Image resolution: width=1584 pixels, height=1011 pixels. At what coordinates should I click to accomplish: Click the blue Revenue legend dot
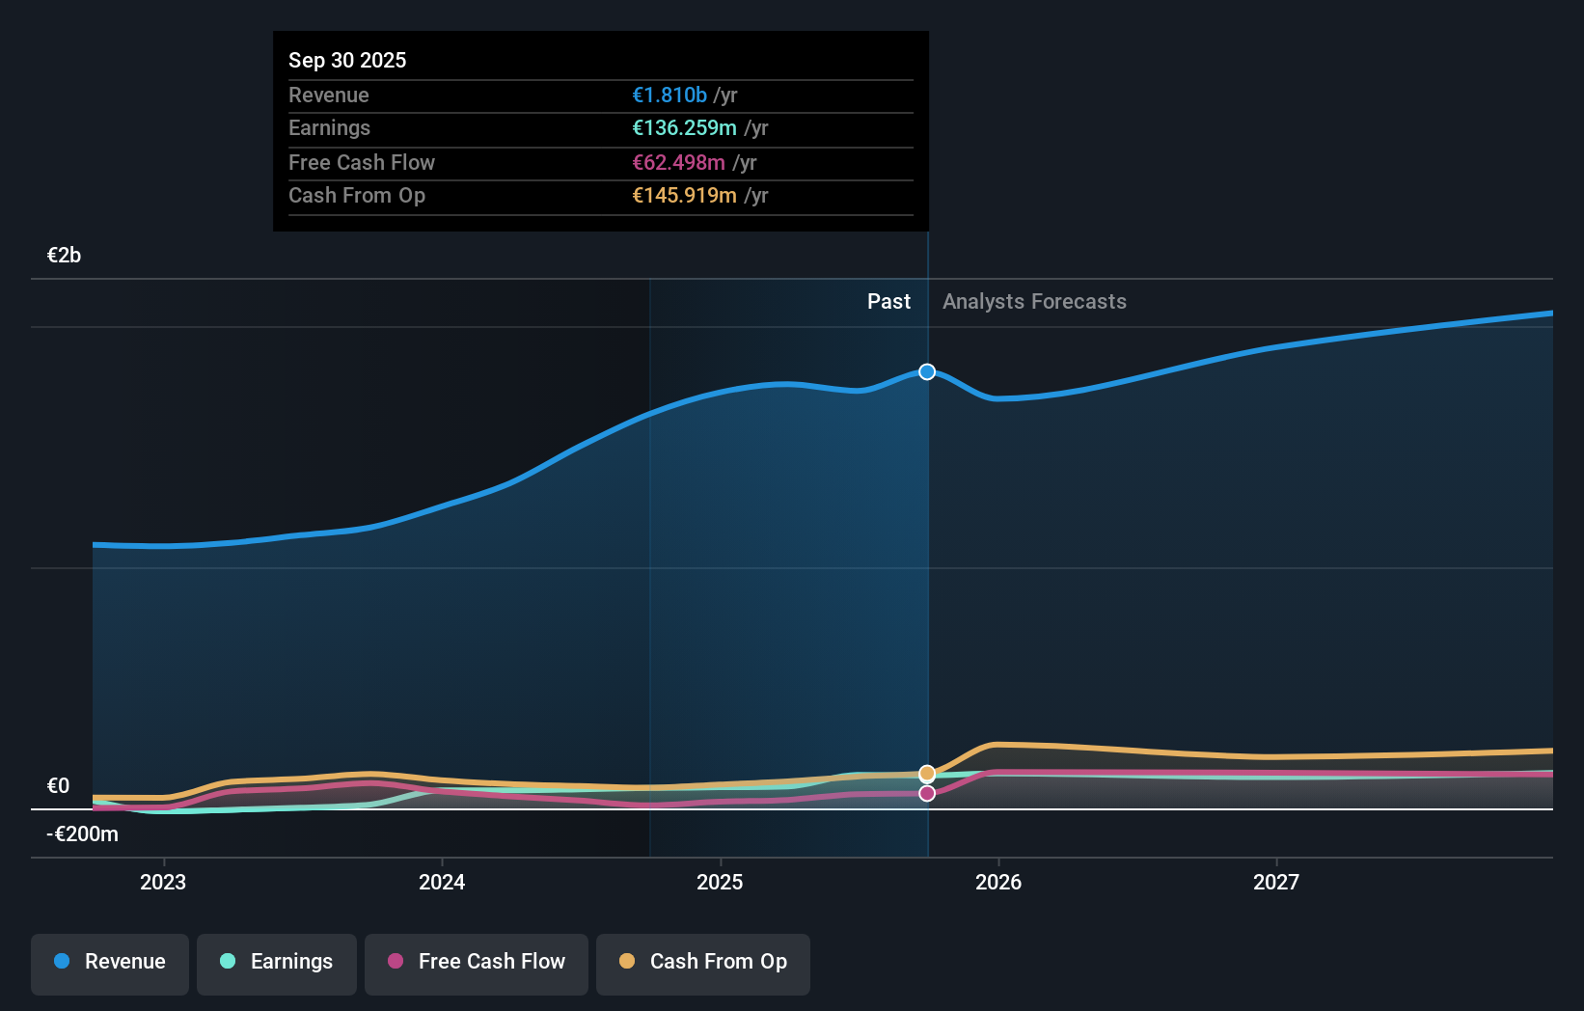[x=62, y=962]
